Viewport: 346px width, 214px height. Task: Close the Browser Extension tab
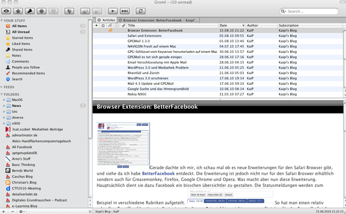click(120, 20)
